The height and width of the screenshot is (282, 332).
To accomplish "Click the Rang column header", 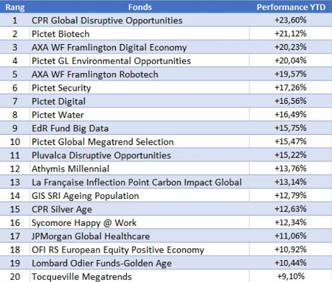I will (x=15, y=7).
